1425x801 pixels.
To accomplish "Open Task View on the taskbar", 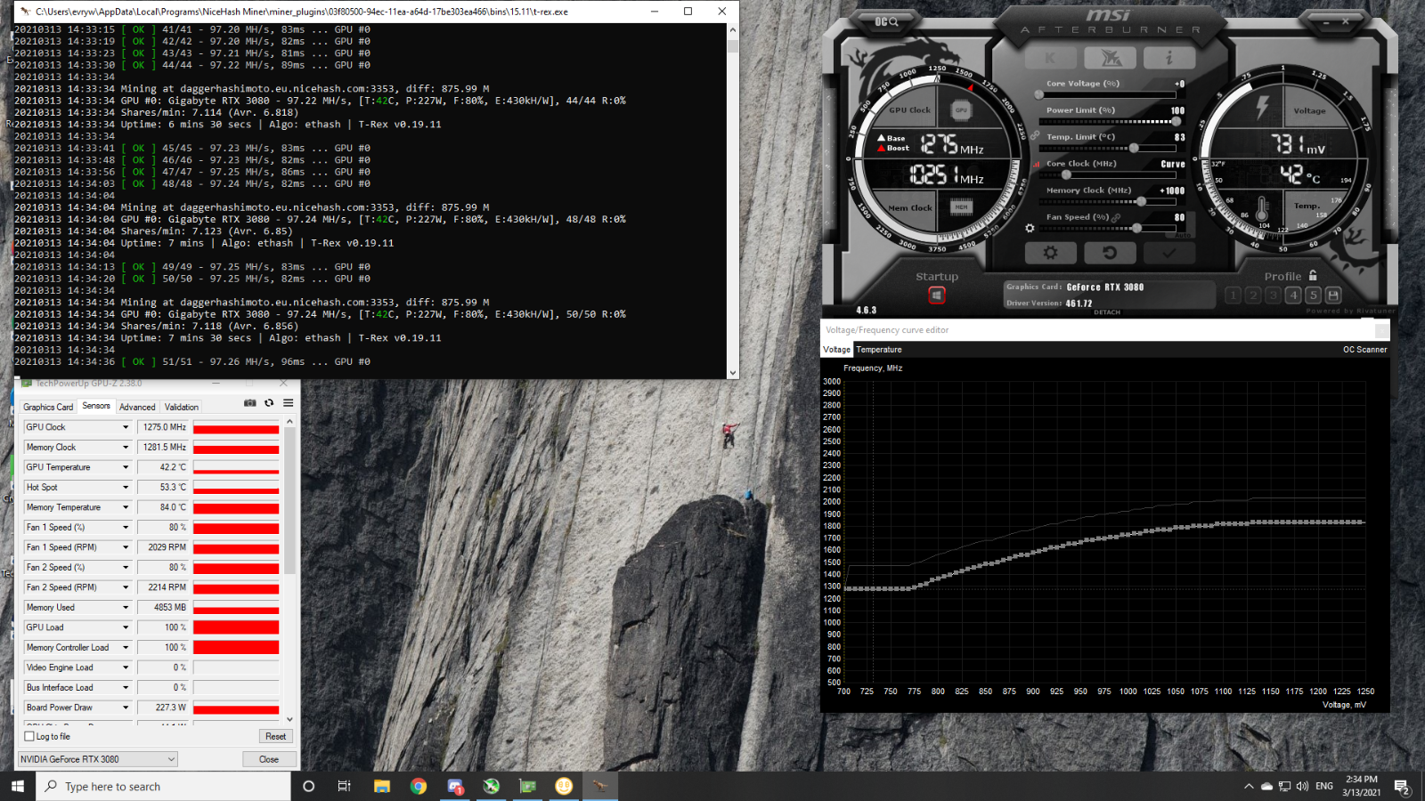I will click(x=344, y=786).
